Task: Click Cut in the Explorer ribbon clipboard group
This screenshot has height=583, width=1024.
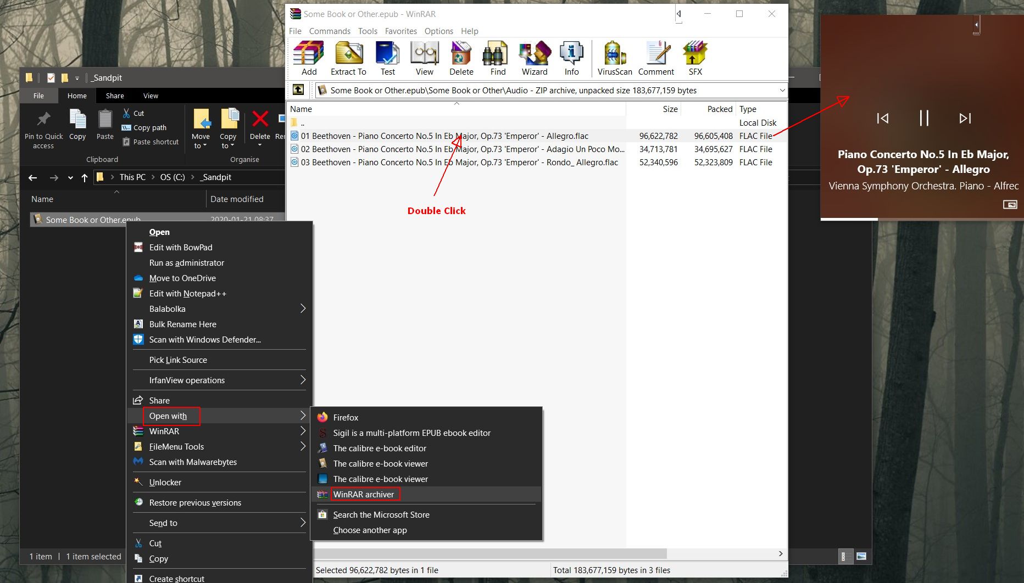Action: pos(133,113)
